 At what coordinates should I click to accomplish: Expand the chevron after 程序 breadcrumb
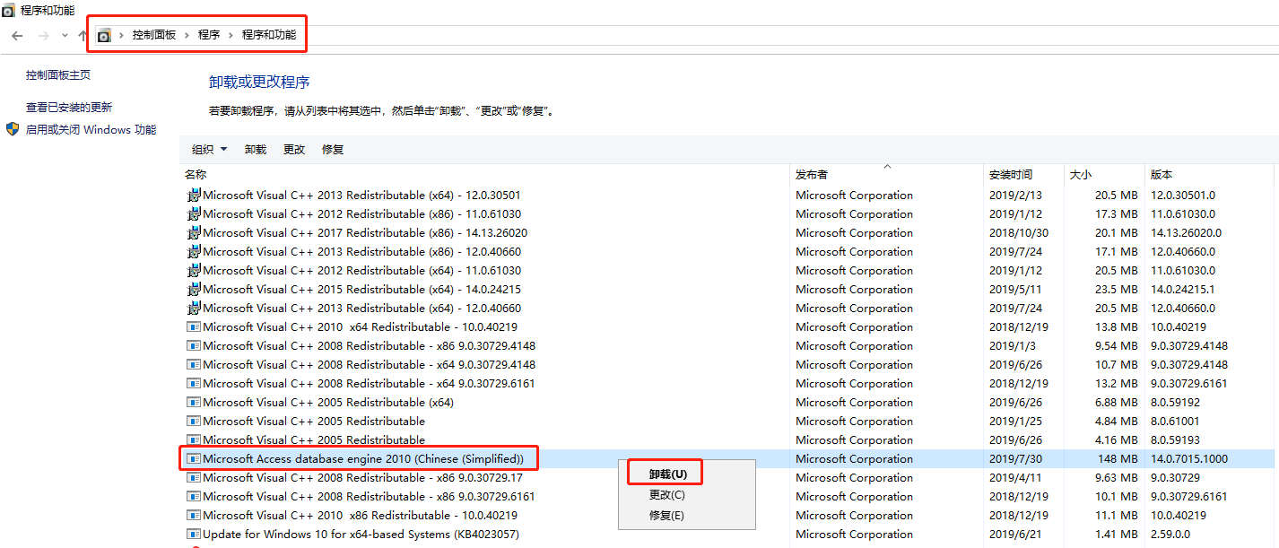click(x=231, y=35)
